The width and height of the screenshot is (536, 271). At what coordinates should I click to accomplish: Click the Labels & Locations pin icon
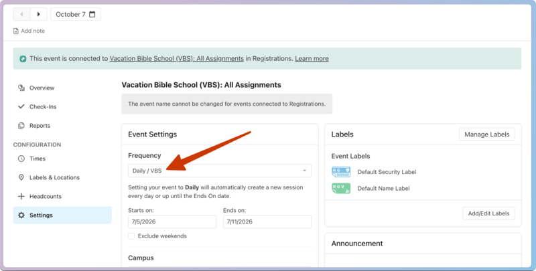[21, 177]
